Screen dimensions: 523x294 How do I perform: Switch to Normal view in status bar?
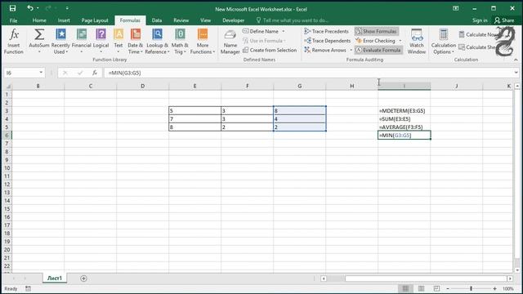click(405, 288)
